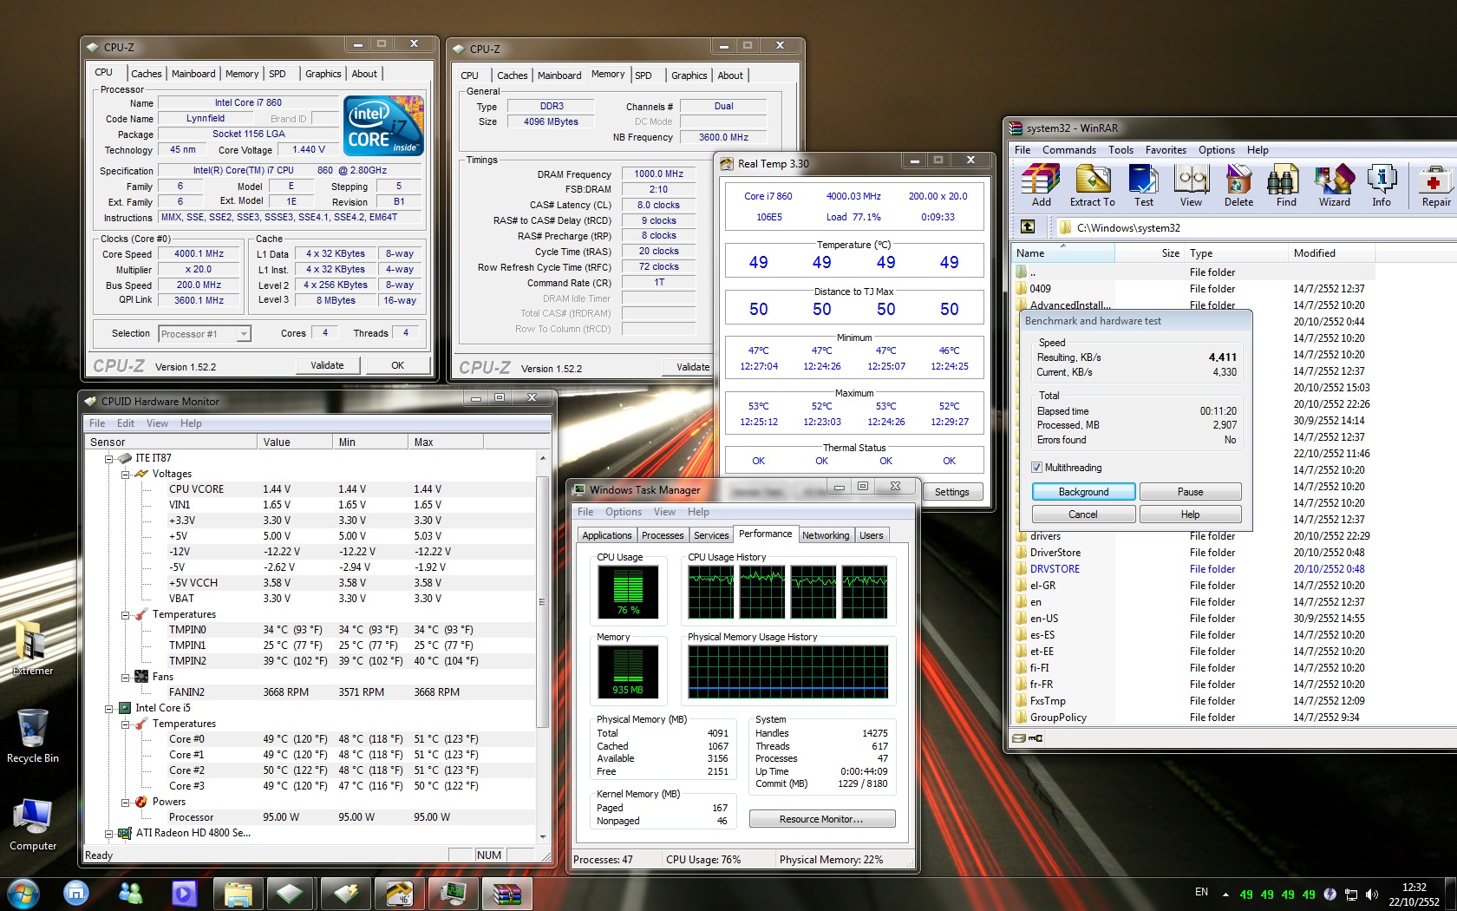Switch to Networking tab in Task Manager
This screenshot has width=1457, height=911.
825,535
